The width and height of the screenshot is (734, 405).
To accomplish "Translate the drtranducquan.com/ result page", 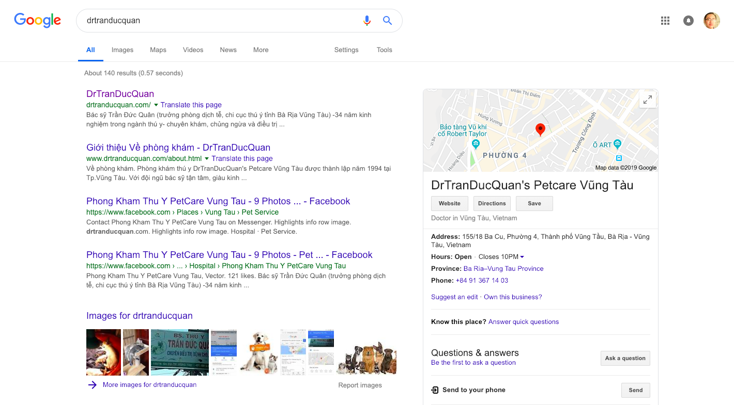I will pos(191,105).
